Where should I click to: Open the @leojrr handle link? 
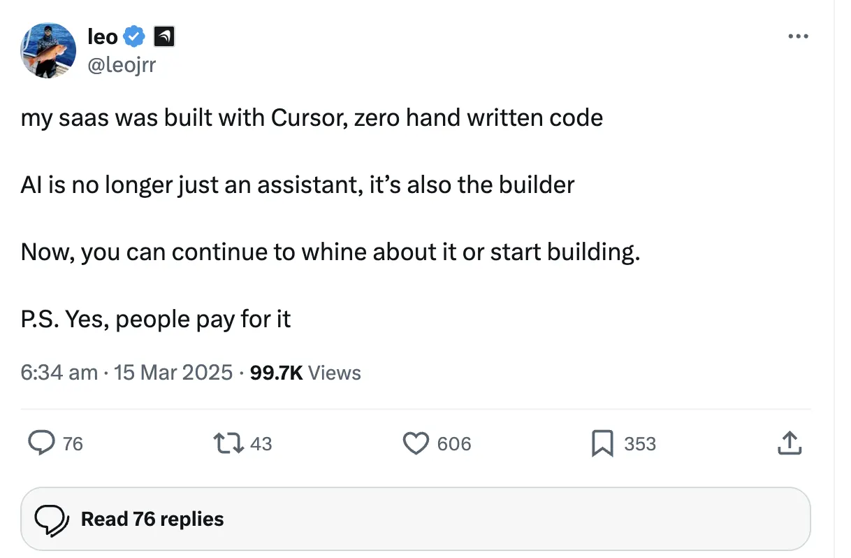pyautogui.click(x=122, y=64)
